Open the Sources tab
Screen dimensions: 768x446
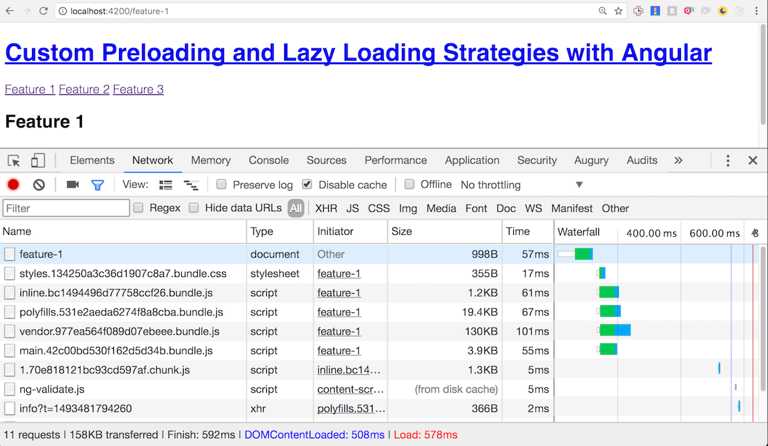point(326,161)
